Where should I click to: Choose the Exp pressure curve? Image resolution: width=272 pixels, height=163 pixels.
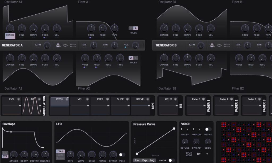pos(144,160)
